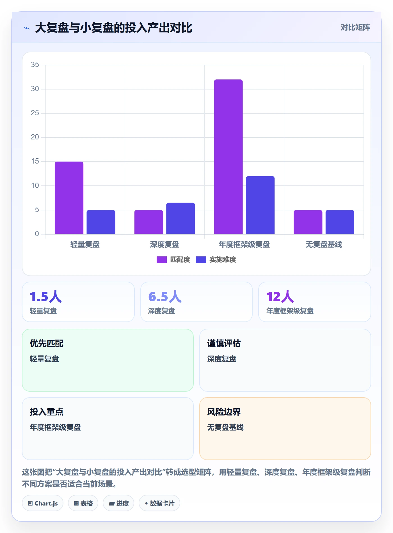Click the purple 匹配度 legend swatch
Viewport: 393px width, 533px height.
(x=162, y=260)
